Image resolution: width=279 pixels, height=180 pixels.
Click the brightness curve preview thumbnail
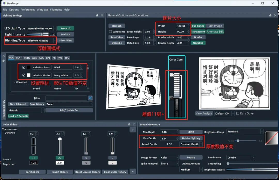pyautogui.click(x=271, y=138)
